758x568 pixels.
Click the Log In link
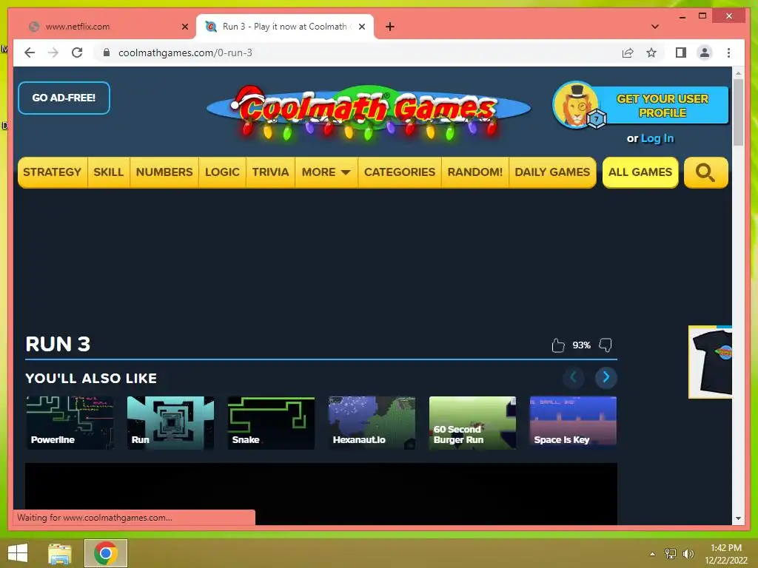(x=657, y=138)
